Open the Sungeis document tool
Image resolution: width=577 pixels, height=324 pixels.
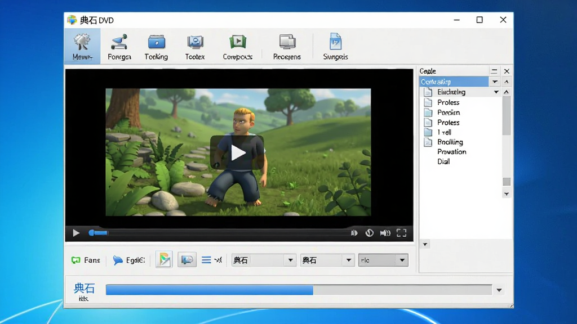(x=335, y=47)
